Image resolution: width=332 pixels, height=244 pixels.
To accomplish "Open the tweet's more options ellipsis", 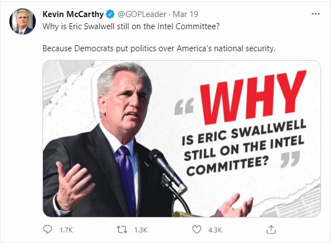I will click(x=315, y=14).
